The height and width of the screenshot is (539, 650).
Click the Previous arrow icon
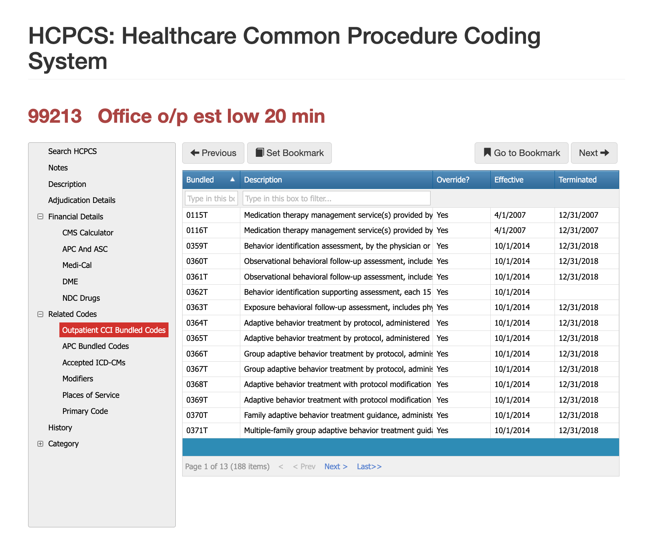(195, 153)
